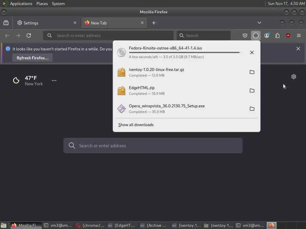
Task: Click the Settings tab gear icon
Action: 19,23
